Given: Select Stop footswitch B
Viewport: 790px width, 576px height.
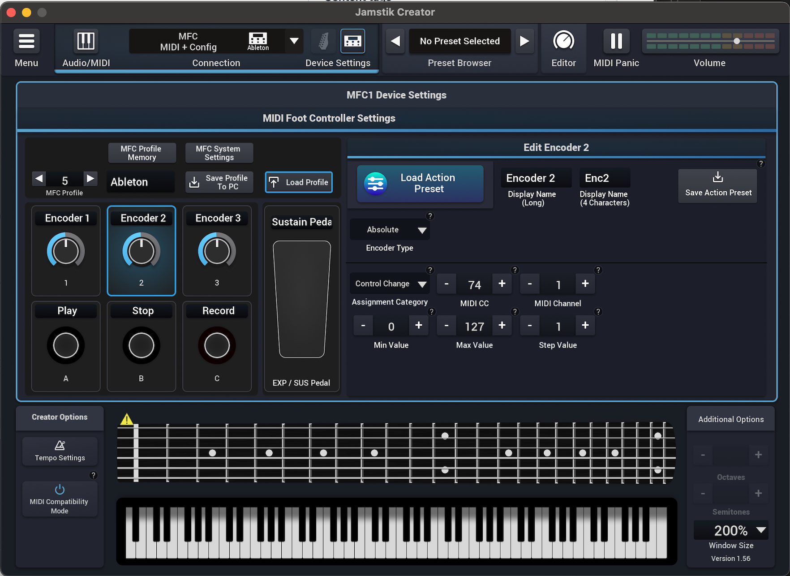Looking at the screenshot, I should [142, 345].
